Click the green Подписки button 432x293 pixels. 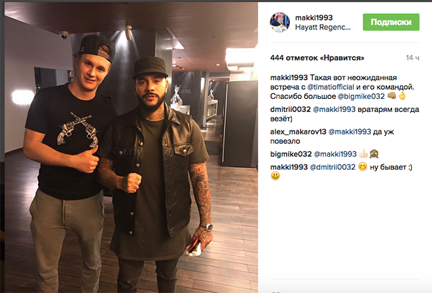tap(391, 22)
